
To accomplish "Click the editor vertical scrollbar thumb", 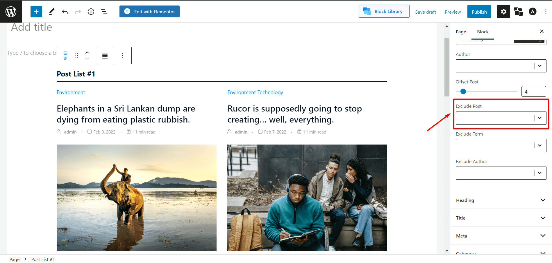I will [447, 67].
